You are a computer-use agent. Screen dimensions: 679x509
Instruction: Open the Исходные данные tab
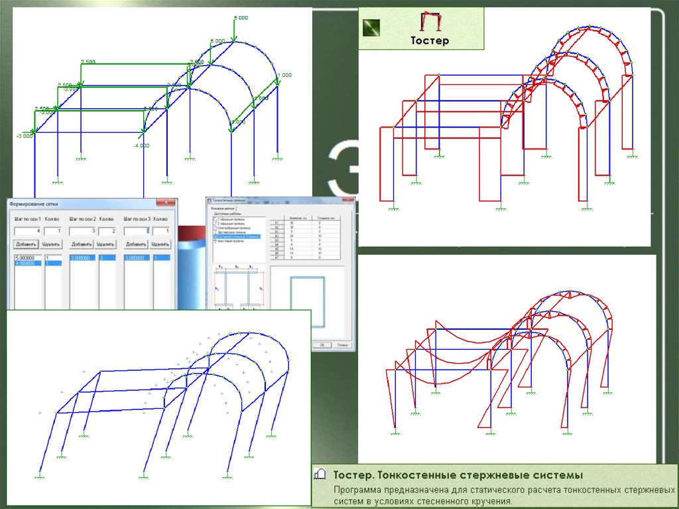tap(221, 208)
